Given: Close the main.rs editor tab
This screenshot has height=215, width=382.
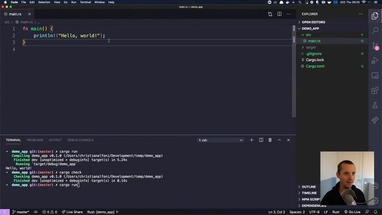Looking at the screenshot, I should [x=29, y=14].
